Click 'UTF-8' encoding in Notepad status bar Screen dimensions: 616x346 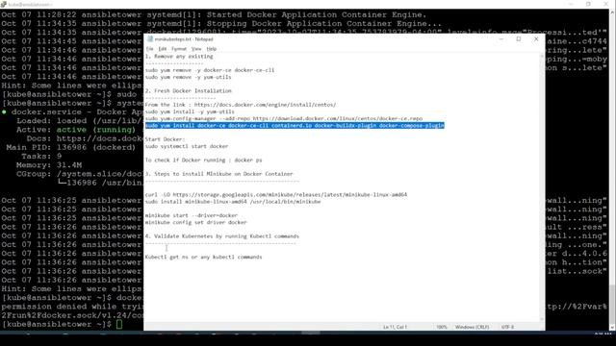(x=507, y=327)
